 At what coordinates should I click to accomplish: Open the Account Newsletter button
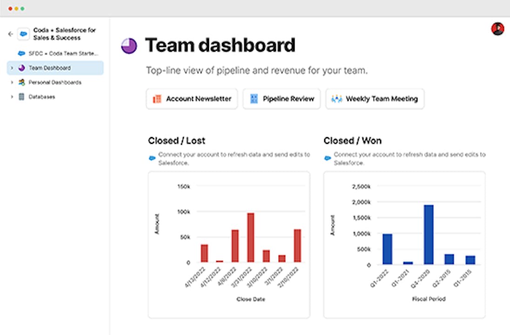click(192, 99)
